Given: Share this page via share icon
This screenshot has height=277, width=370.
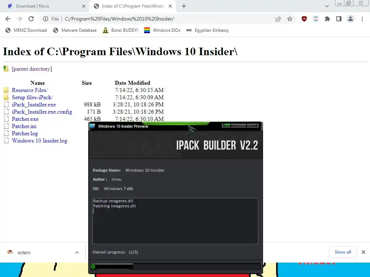Looking at the screenshot, I should click(278, 19).
